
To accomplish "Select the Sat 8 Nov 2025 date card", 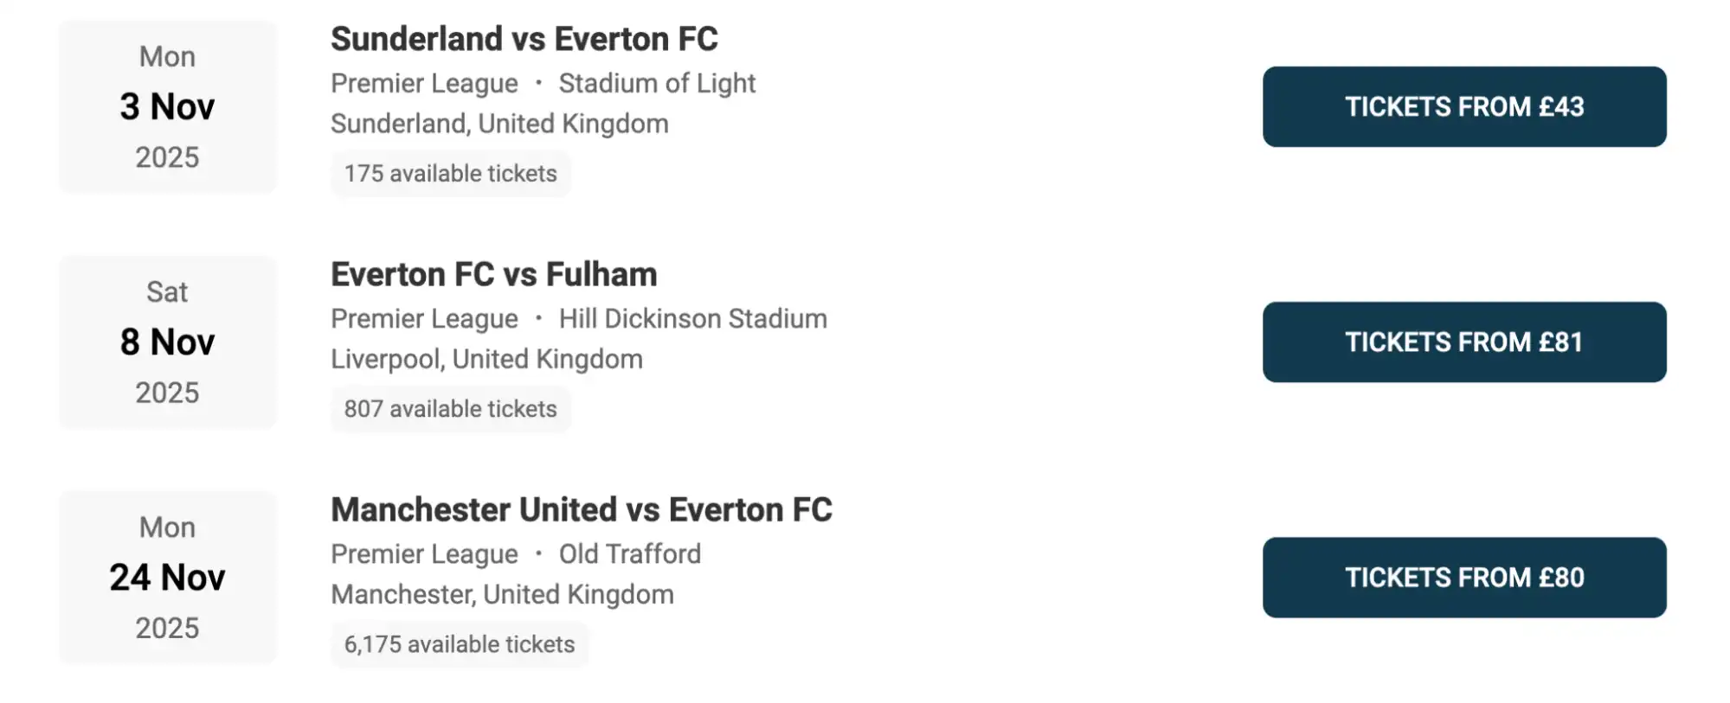I will 167,342.
